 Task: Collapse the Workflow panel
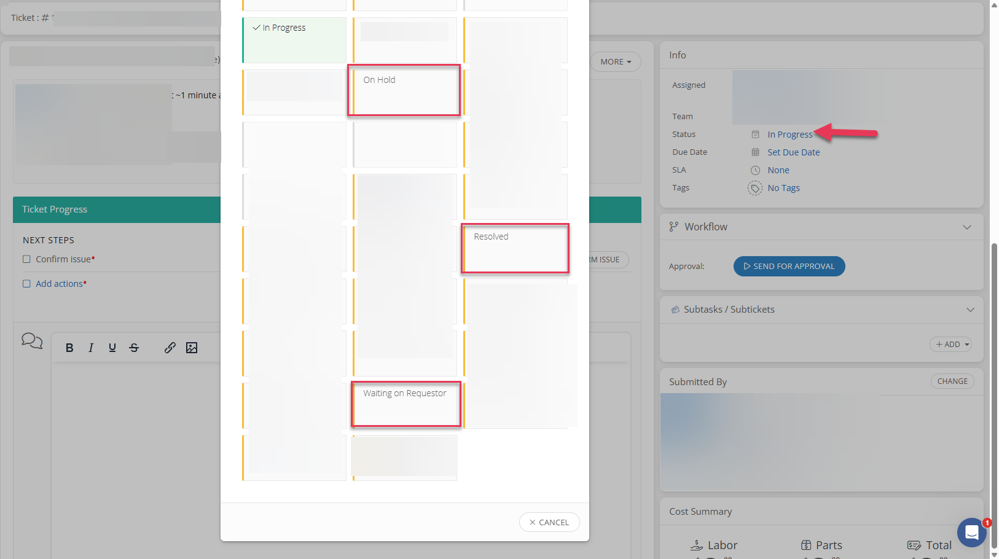pos(967,227)
